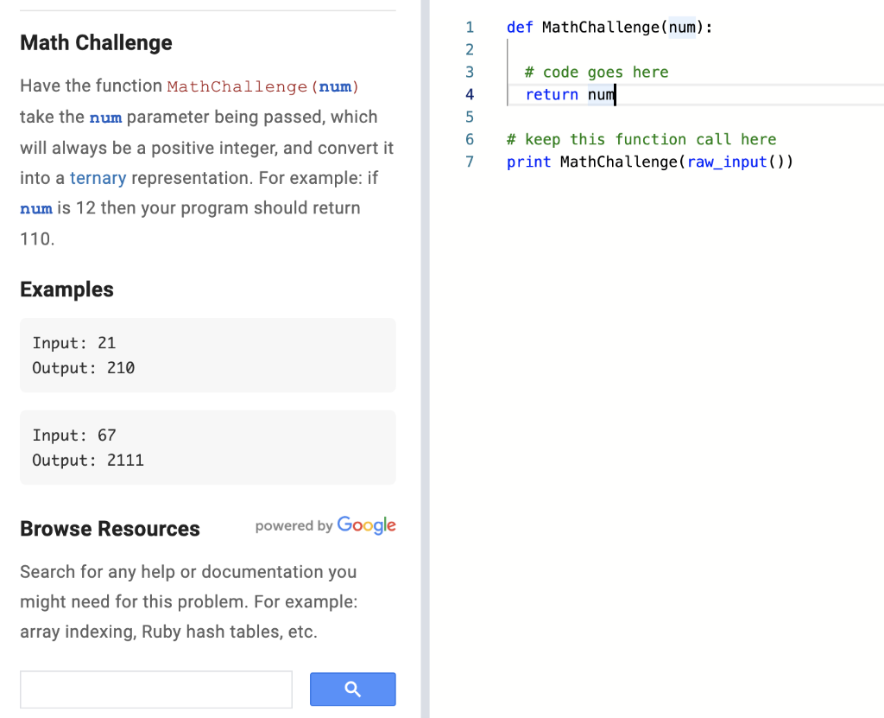Click the '110.' expected output text
The height and width of the screenshot is (718, 884).
[x=37, y=238]
